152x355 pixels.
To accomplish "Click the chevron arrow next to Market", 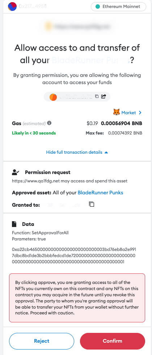I will [140, 112].
